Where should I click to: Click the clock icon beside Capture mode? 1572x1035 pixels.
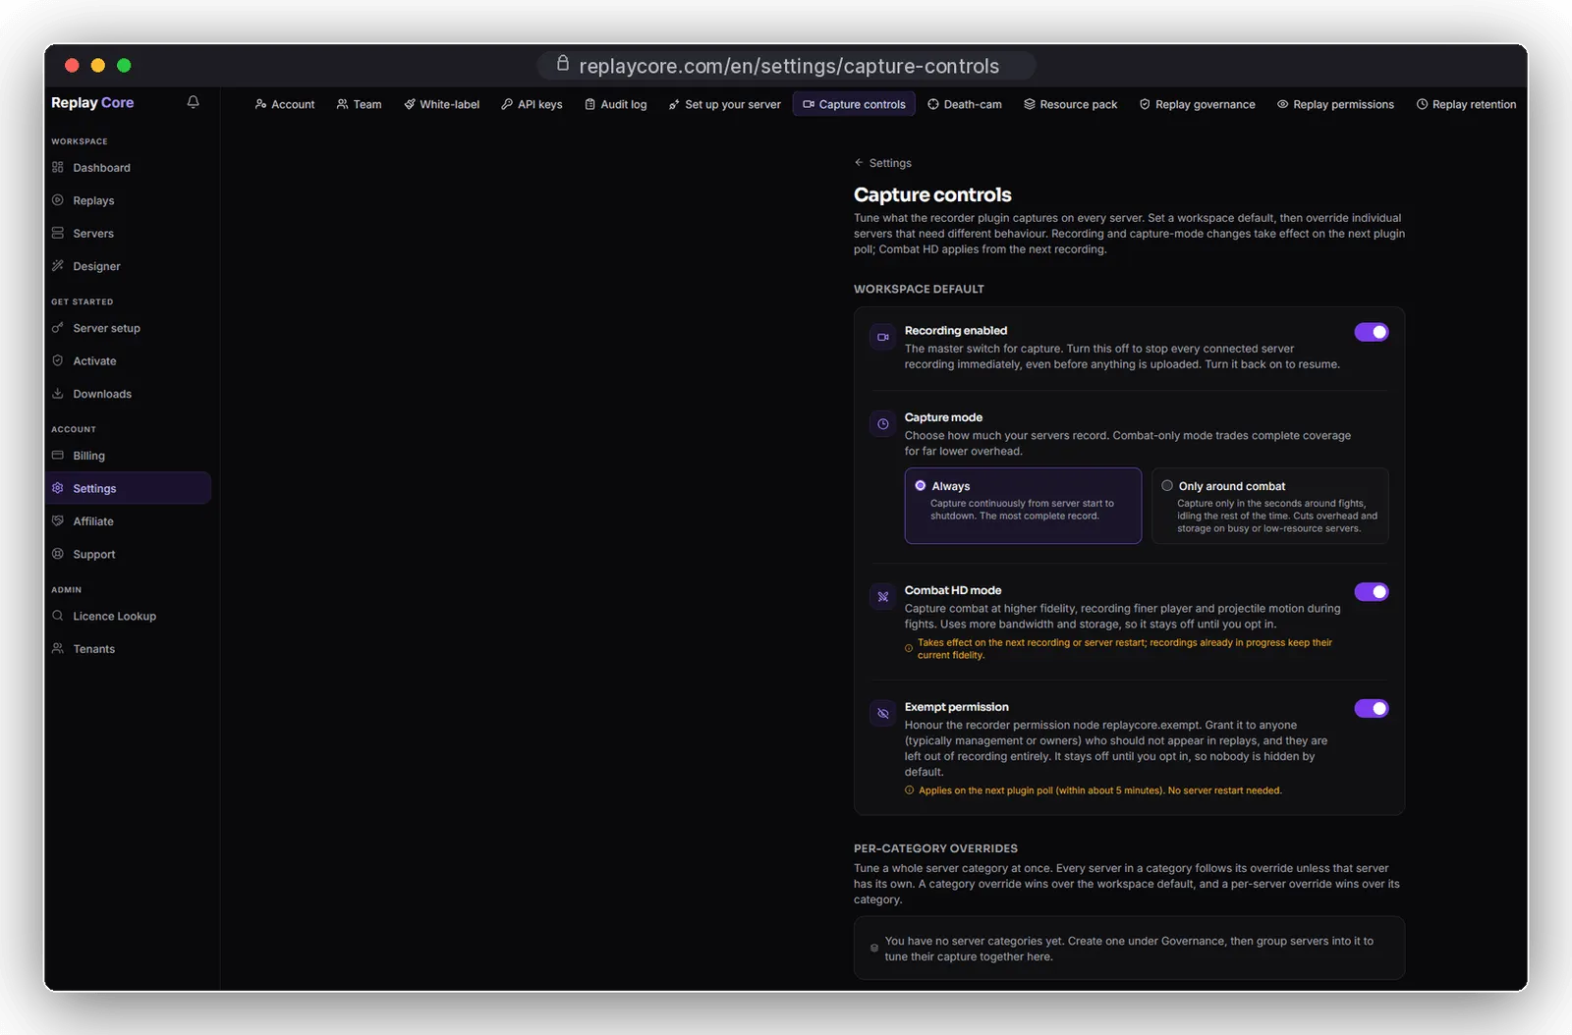pos(883,424)
